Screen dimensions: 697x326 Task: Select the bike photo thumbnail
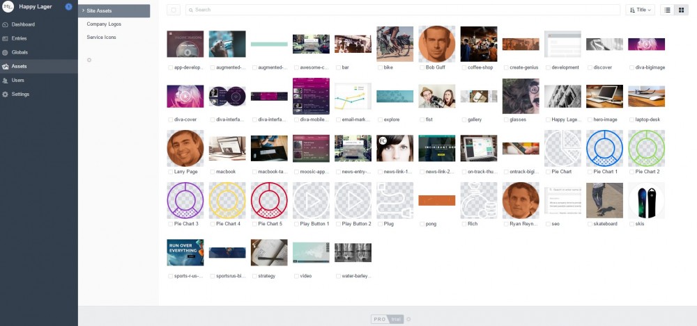click(395, 44)
